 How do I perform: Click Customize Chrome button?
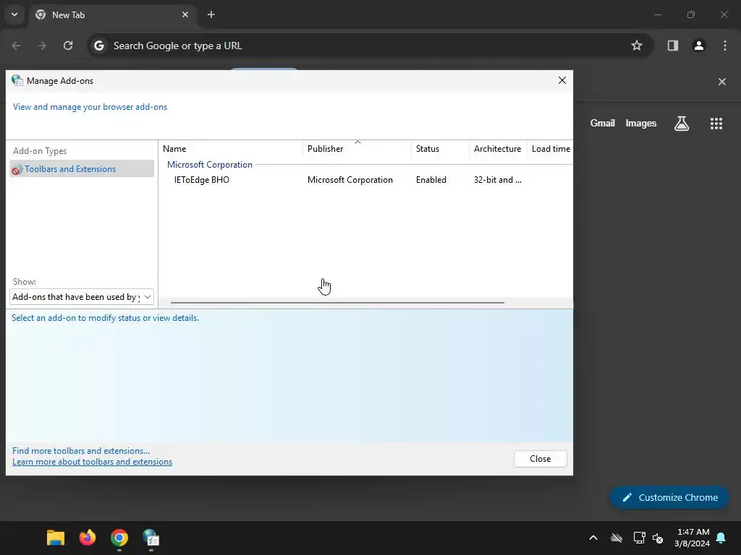(x=669, y=497)
